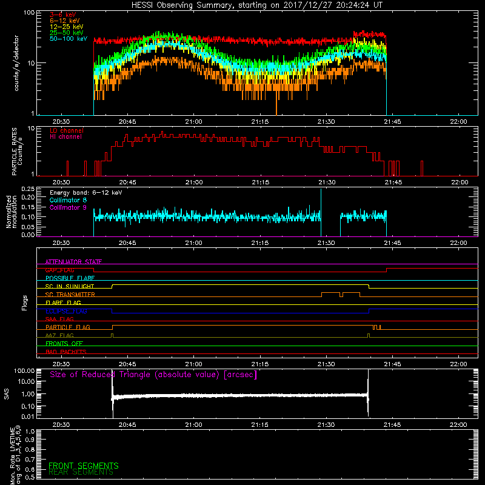Screen dimensions: 485x485
Task: Click the 100.00 tick on SAS axis
Action: tap(24, 371)
